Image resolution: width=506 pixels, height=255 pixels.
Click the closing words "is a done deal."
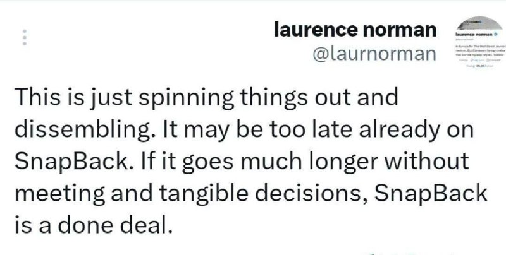pos(94,225)
